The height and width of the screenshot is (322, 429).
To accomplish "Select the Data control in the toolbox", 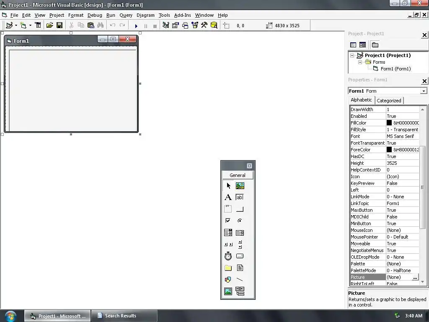I will pos(240,291).
